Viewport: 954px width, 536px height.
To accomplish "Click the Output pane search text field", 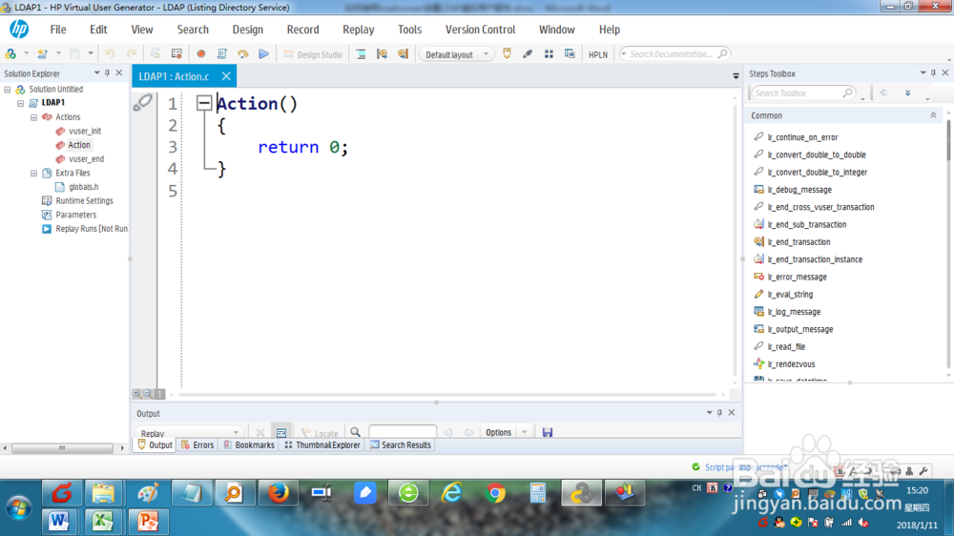I will tap(403, 433).
